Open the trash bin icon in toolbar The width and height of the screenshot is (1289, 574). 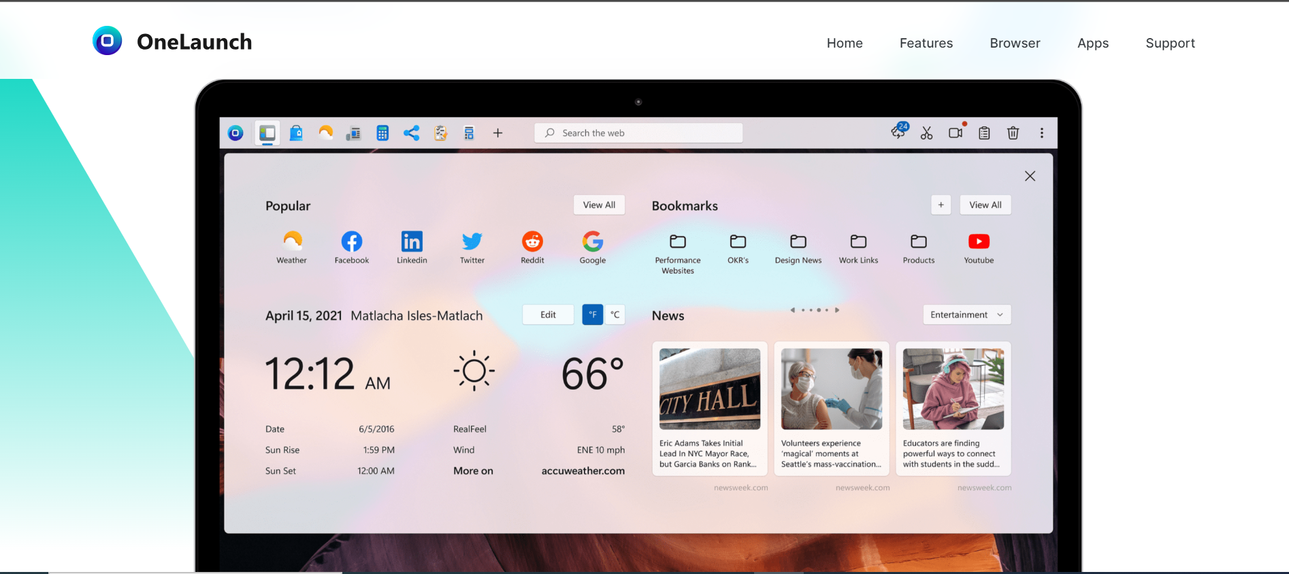tap(1013, 133)
